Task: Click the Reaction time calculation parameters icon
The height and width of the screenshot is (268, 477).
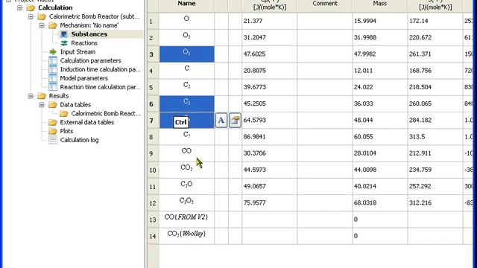Action: pyautogui.click(x=53, y=87)
